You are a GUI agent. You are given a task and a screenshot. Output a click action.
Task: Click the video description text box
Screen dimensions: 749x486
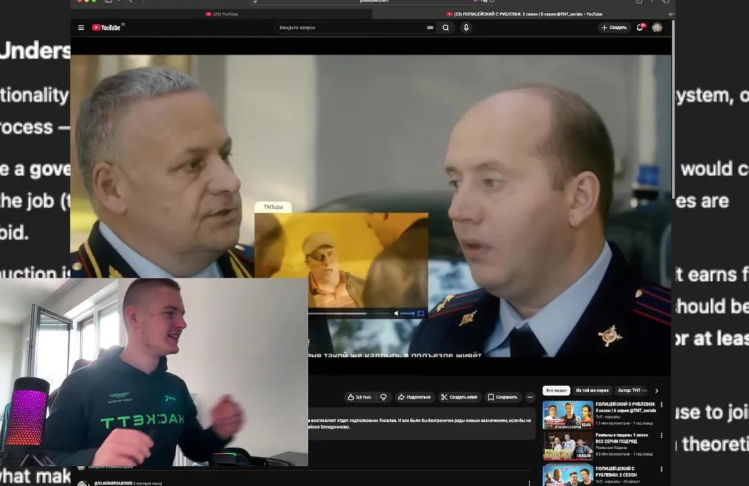[x=421, y=423]
